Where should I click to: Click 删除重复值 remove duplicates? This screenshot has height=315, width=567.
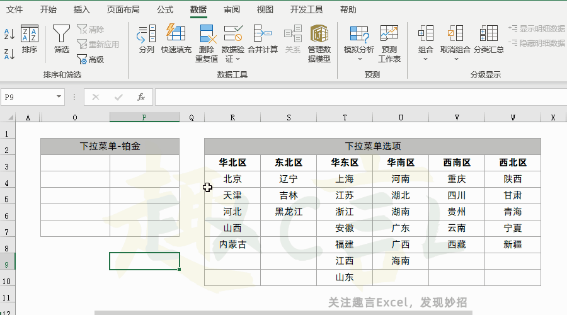(x=207, y=43)
